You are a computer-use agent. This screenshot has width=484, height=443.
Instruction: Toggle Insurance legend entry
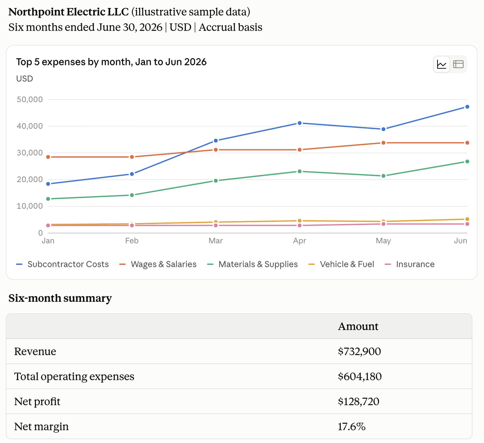410,264
